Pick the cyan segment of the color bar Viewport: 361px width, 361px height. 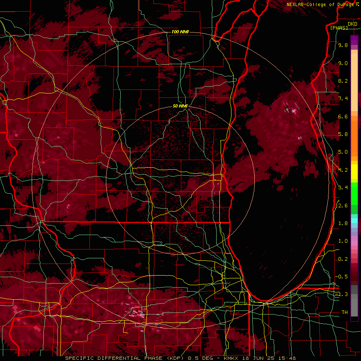point(354,221)
